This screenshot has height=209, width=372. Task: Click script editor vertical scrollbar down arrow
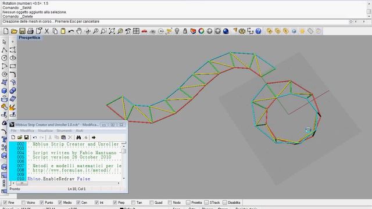click(x=124, y=178)
